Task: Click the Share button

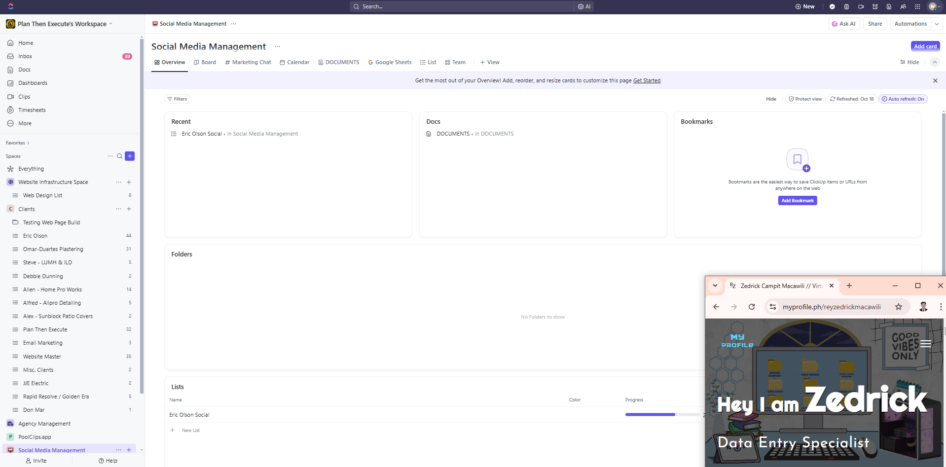Action: tap(875, 24)
